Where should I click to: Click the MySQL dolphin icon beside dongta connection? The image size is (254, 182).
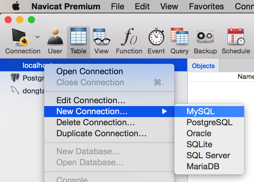pos(15,90)
